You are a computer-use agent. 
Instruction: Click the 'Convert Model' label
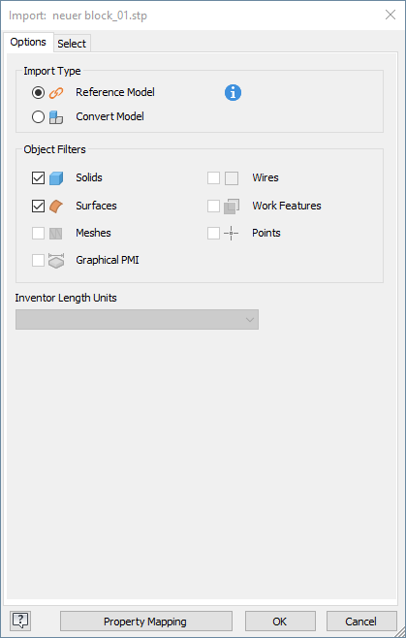[x=109, y=116]
